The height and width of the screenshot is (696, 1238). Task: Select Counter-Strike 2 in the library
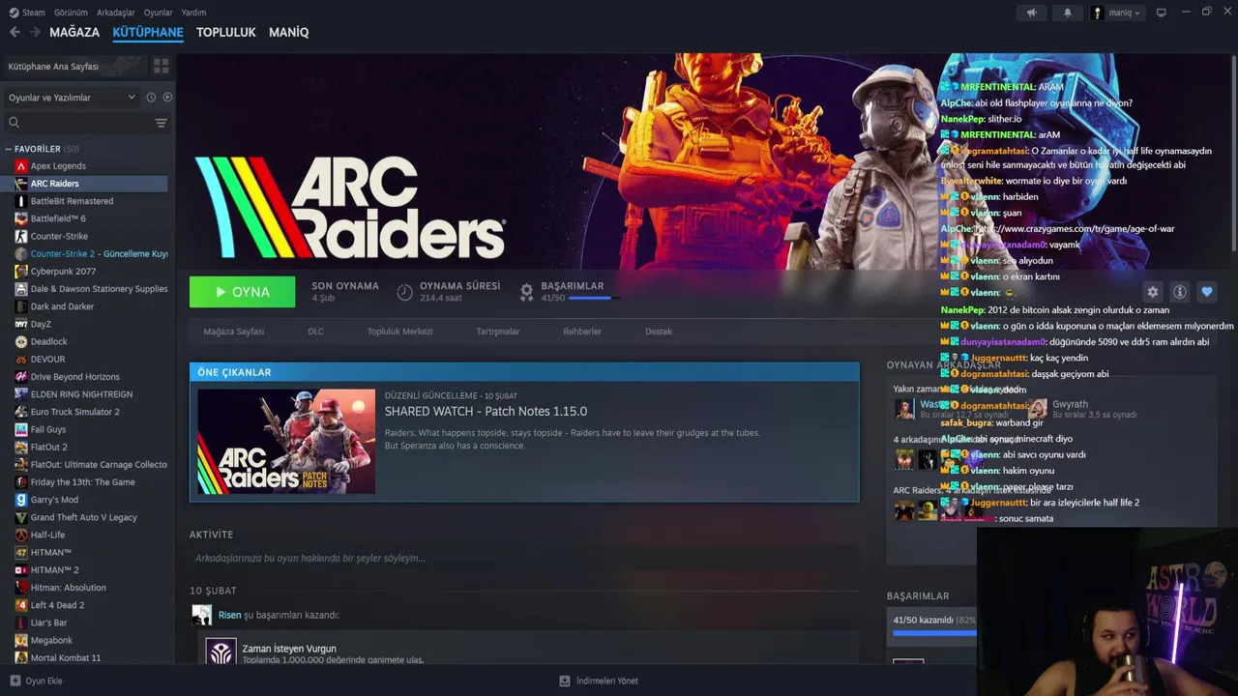[x=91, y=254]
